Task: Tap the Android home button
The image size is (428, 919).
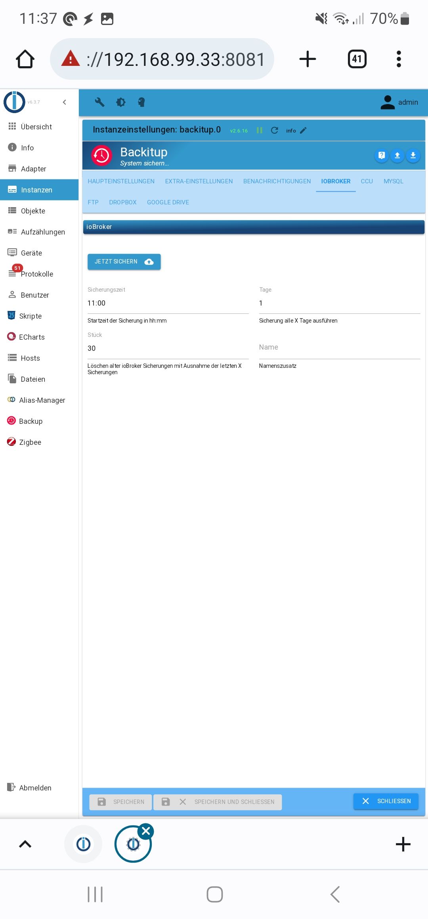Action: pyautogui.click(x=215, y=894)
